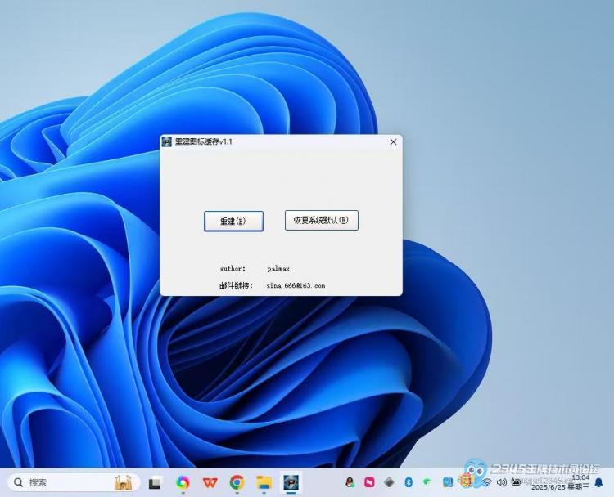Open the sina_666@163.com mail link

pyautogui.click(x=296, y=286)
